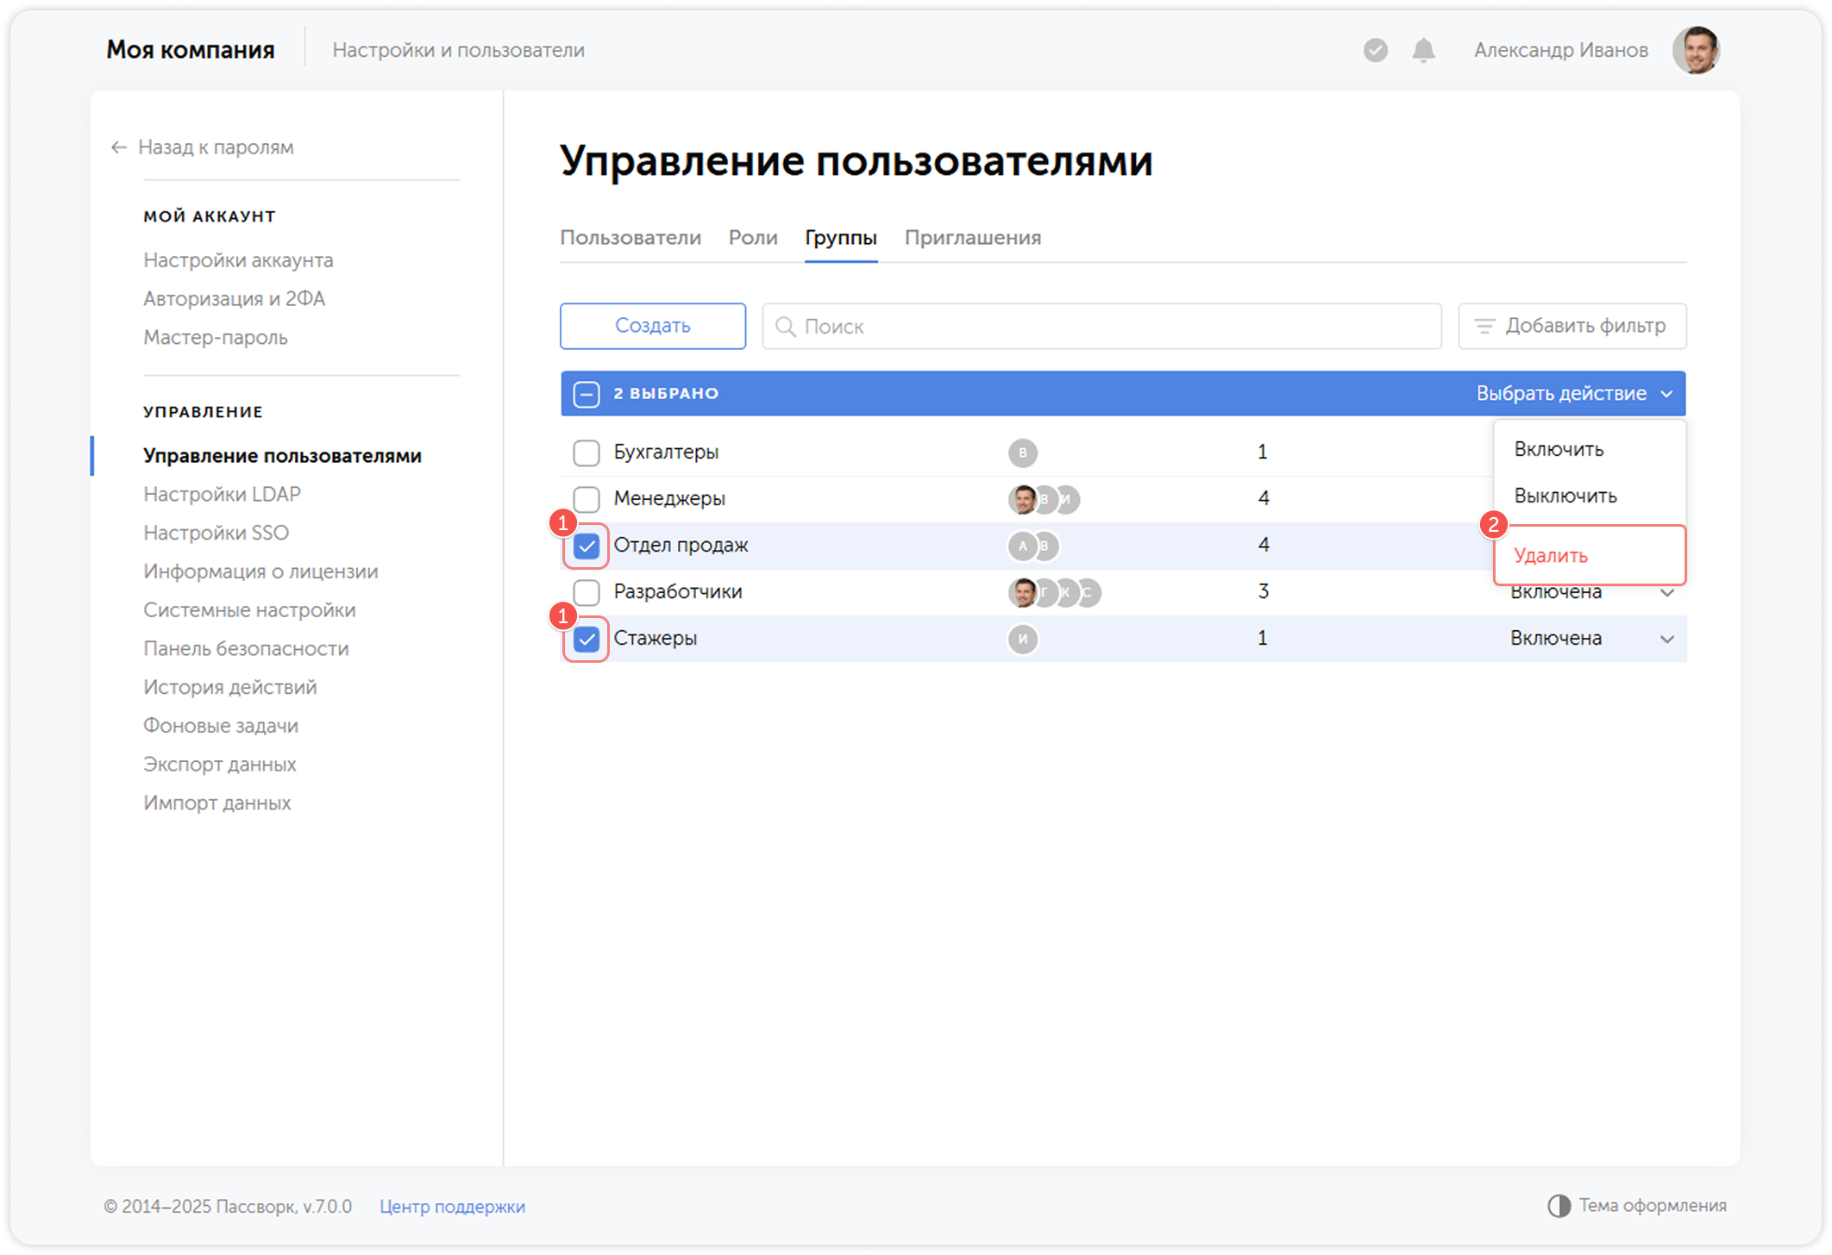The image size is (1832, 1255).
Task: Check the Менеджеры group checkbox
Action: click(587, 499)
